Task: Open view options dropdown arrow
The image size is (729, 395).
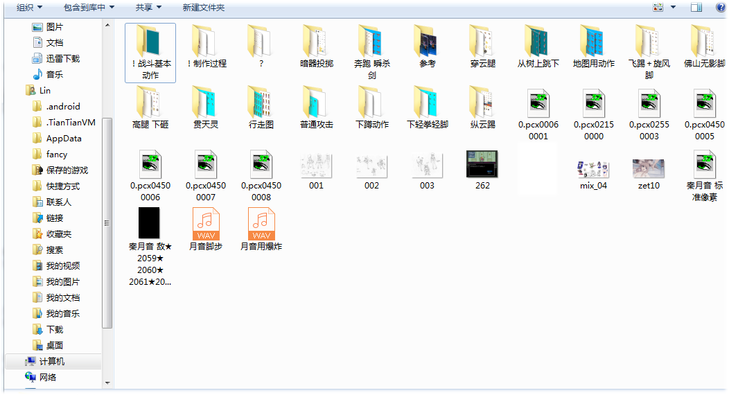Action: [x=673, y=7]
